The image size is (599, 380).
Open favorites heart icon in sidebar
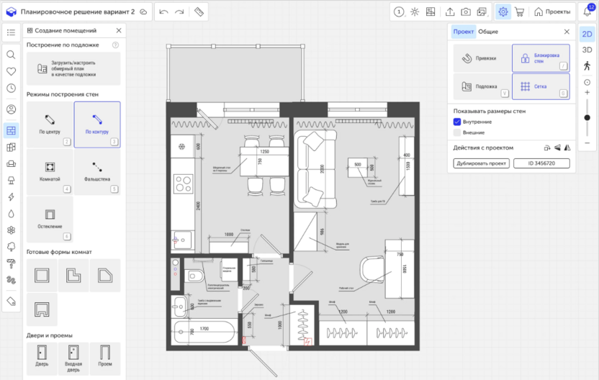click(11, 71)
